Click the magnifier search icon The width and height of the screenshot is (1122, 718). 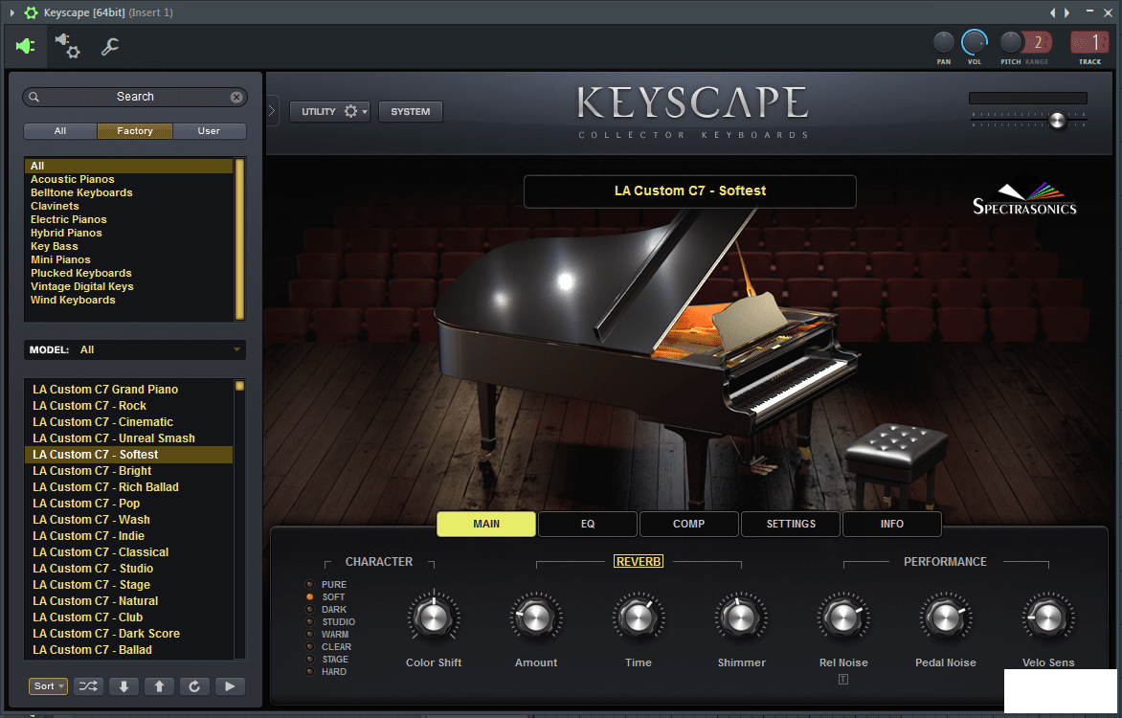(34, 97)
